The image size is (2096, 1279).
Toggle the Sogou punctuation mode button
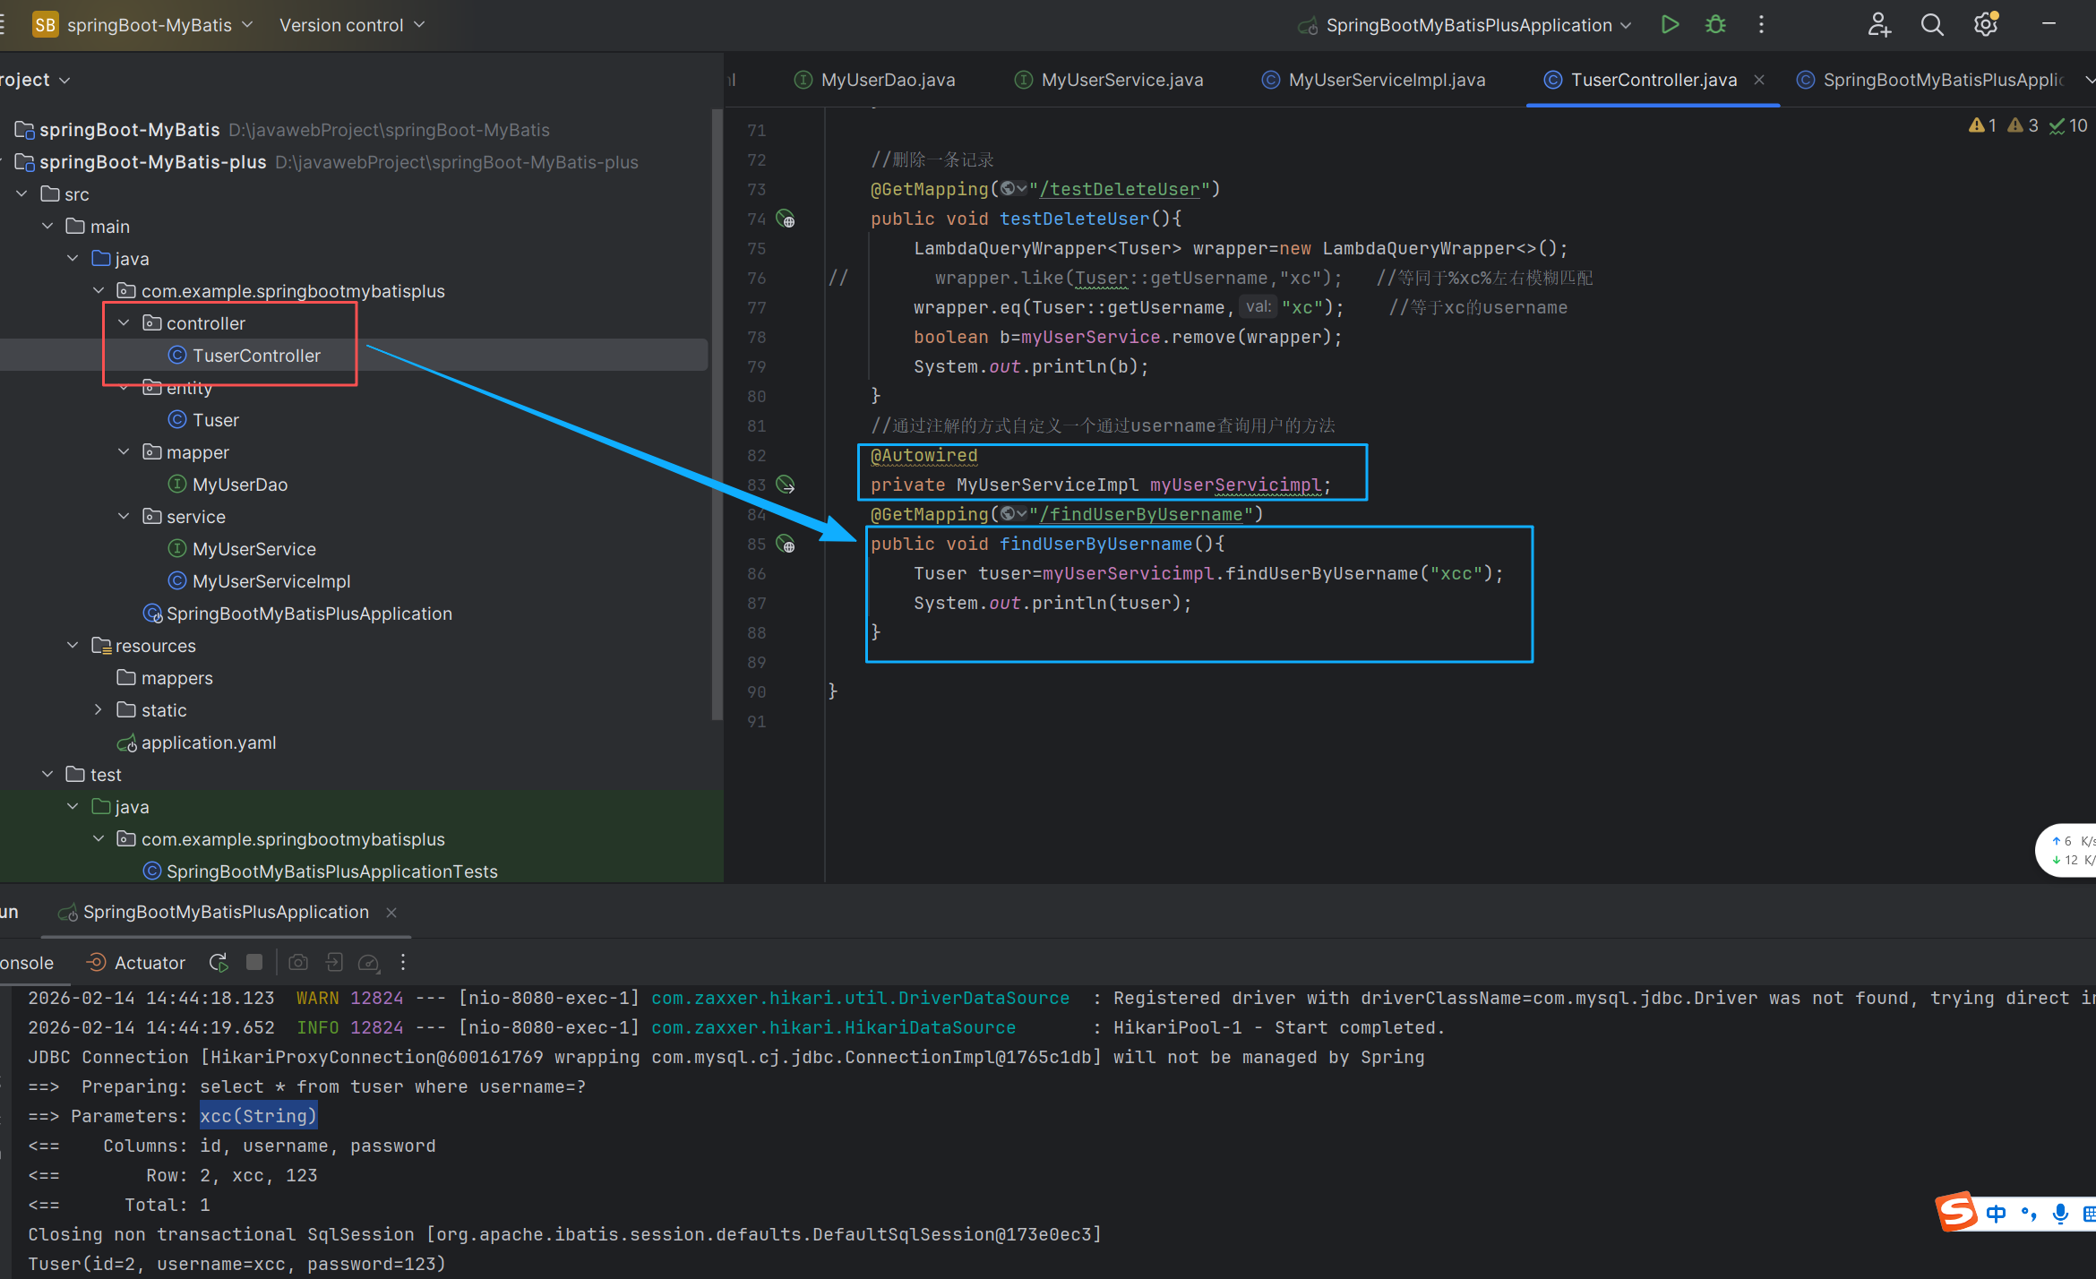[x=2029, y=1214]
